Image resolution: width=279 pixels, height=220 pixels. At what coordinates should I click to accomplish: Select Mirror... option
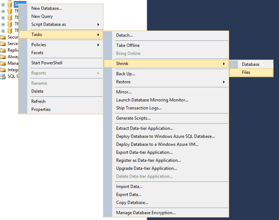tap(166, 92)
